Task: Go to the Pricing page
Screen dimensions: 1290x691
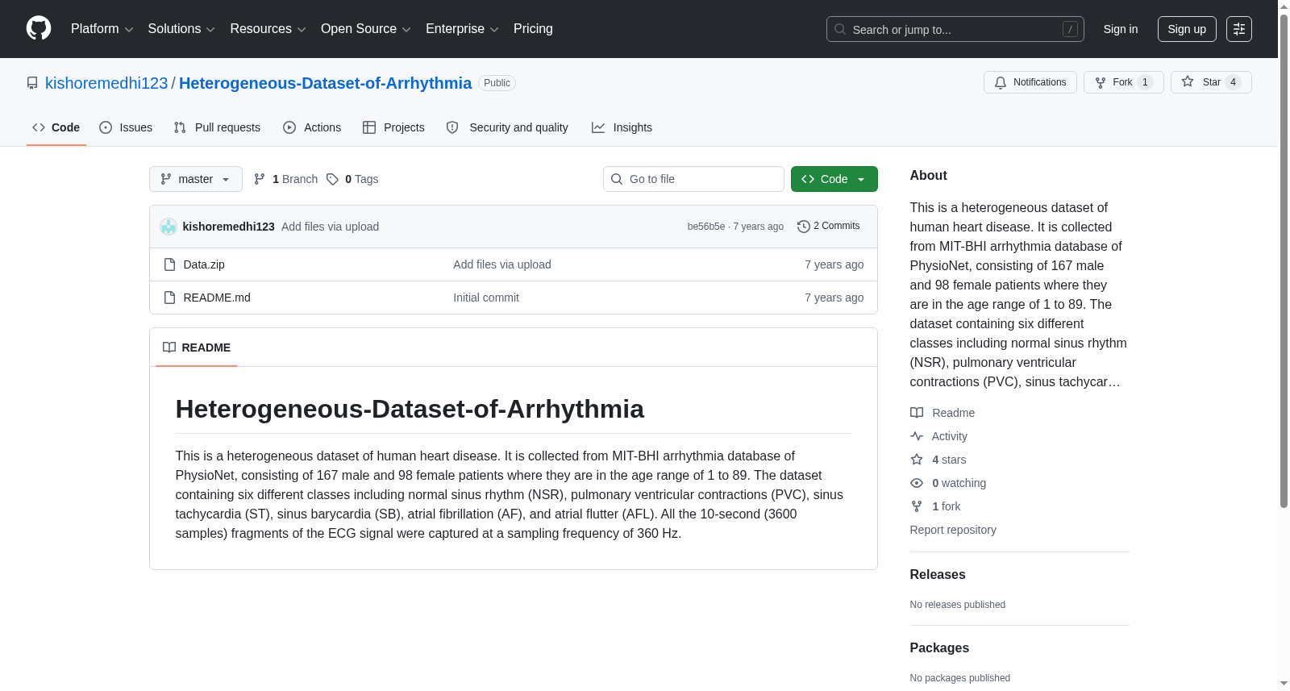Action: tap(533, 29)
